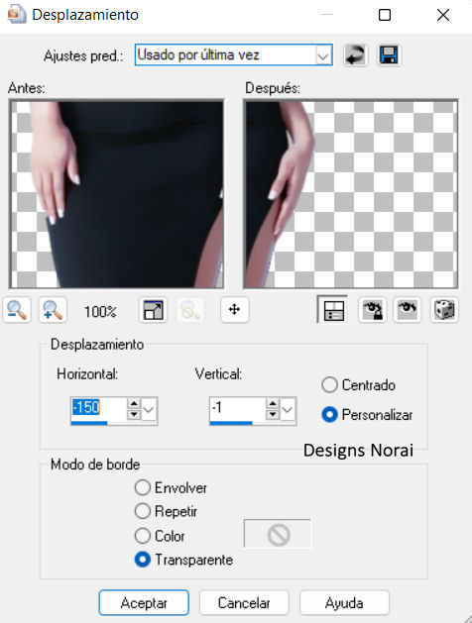The height and width of the screenshot is (623, 472).
Task: Fit the image to the preview window
Action: point(153,310)
